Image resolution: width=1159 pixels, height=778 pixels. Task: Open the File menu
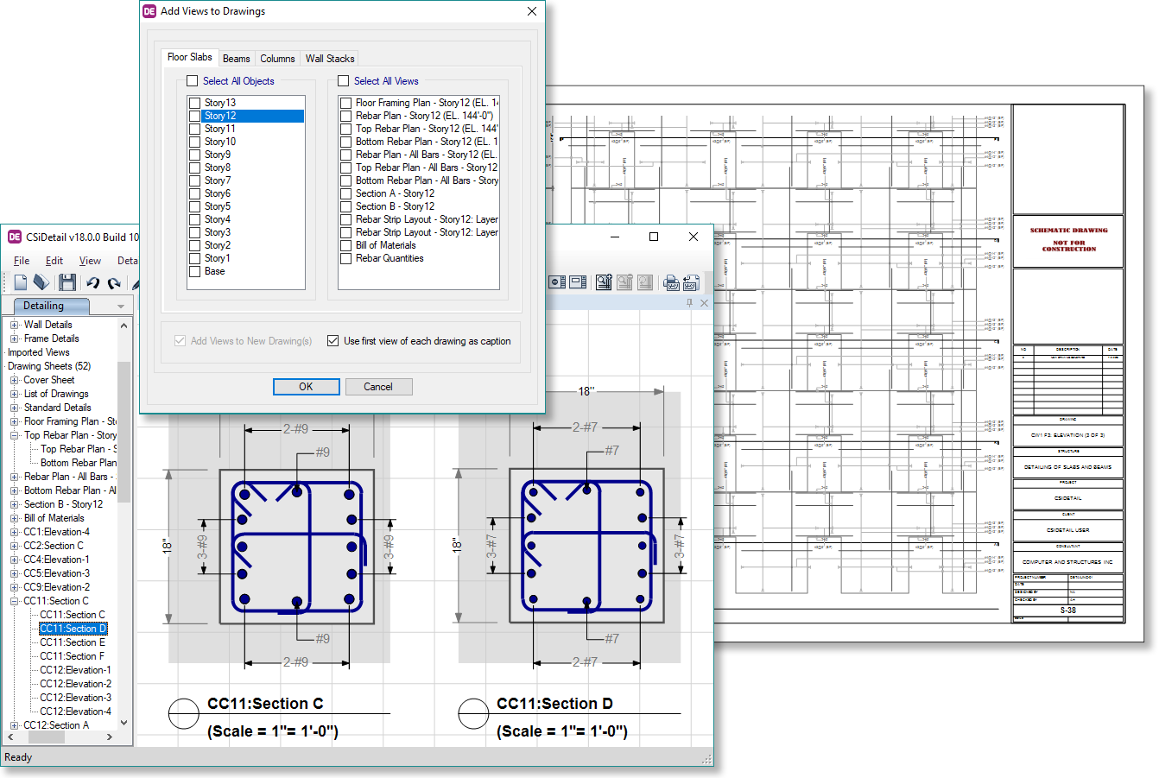[x=22, y=261]
